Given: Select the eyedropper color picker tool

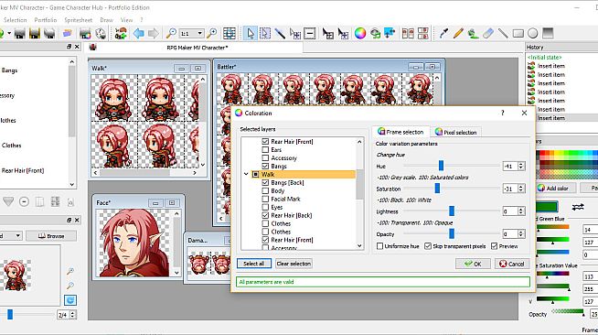Looking at the screenshot, I should (443, 34).
